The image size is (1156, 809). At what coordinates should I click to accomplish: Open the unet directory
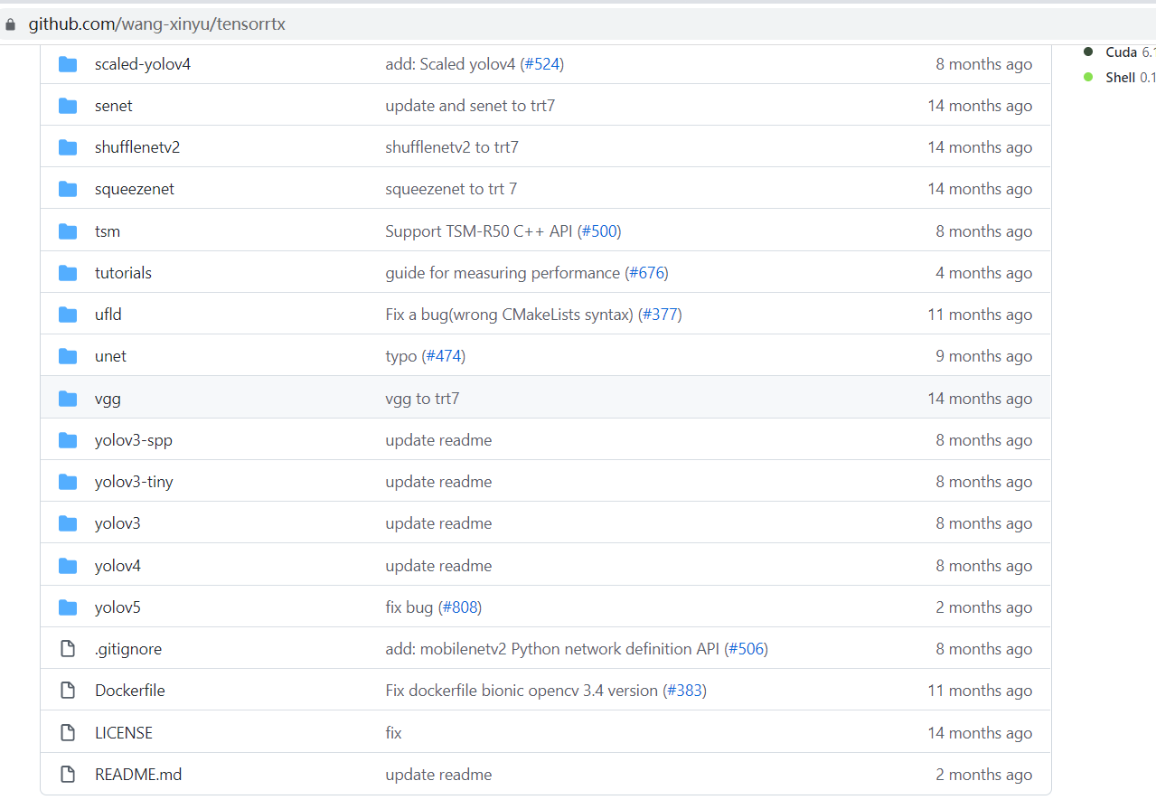tap(110, 356)
